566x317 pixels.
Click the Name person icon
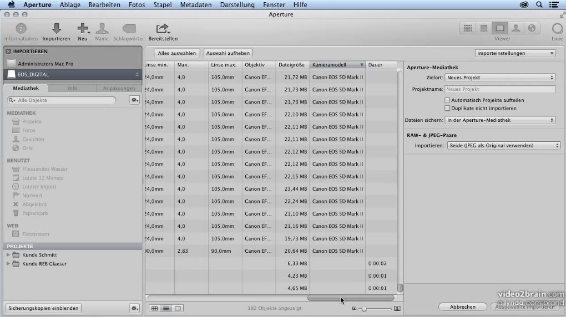pyautogui.click(x=102, y=28)
